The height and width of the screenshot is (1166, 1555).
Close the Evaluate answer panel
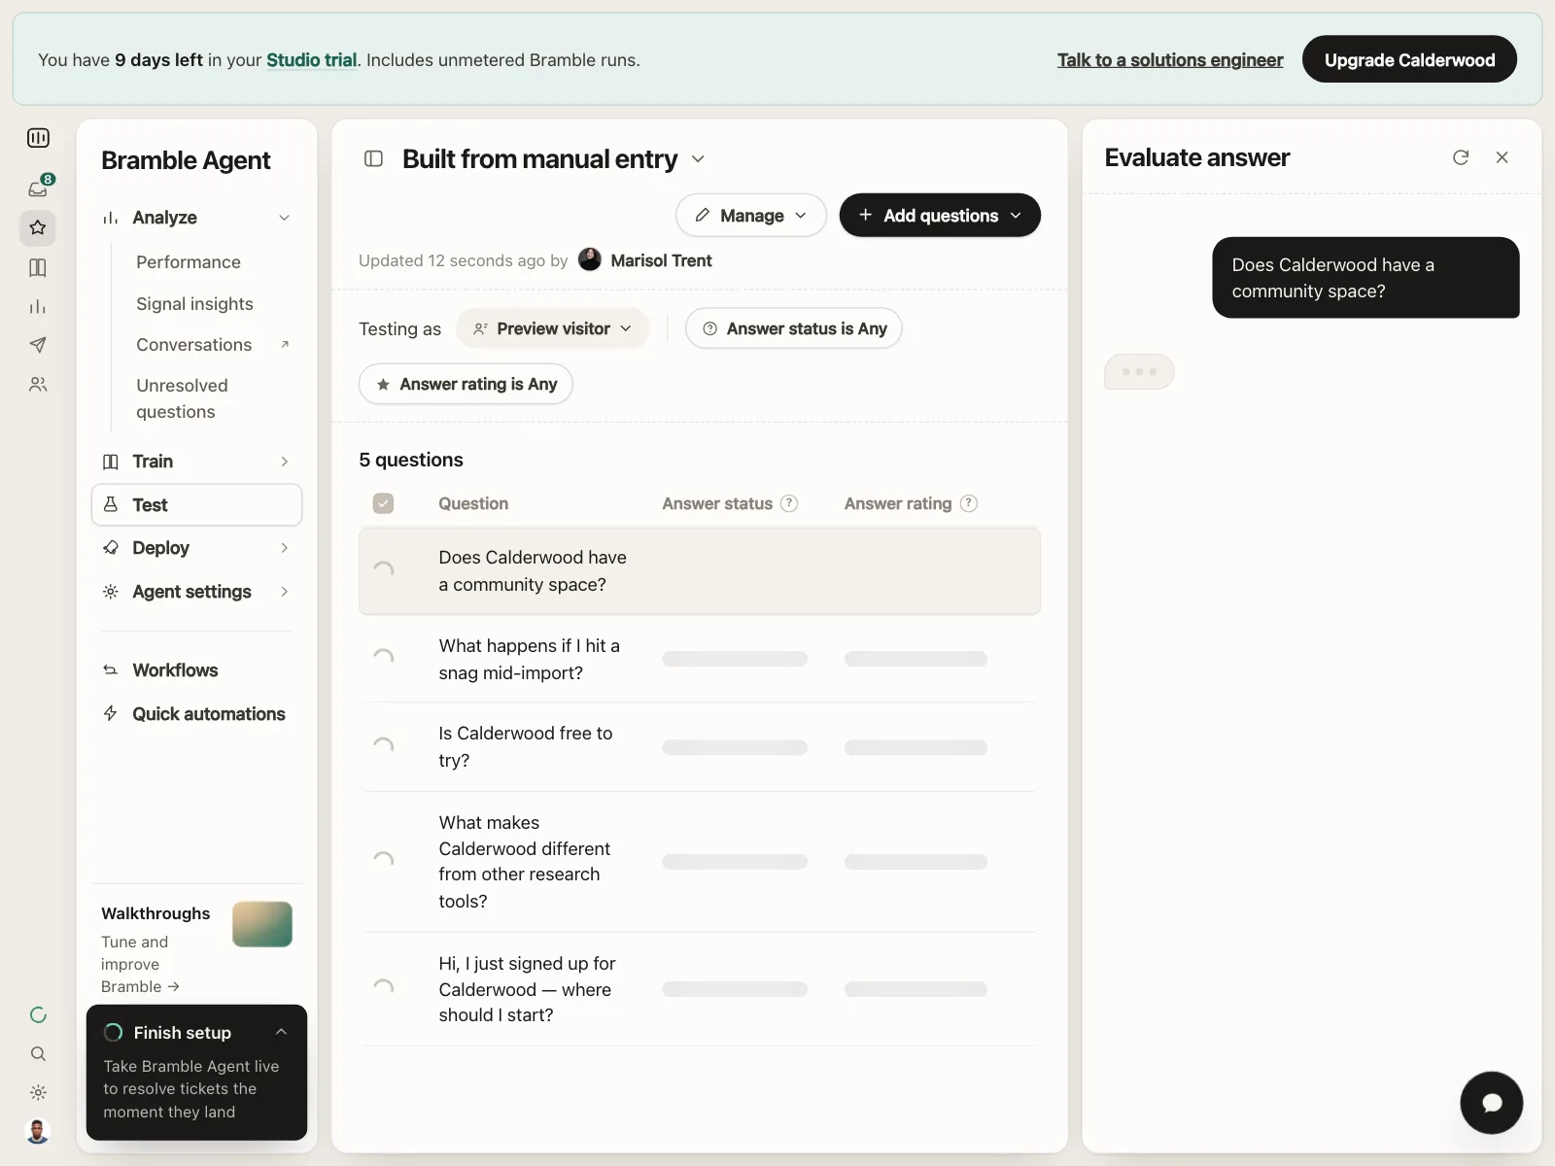[1502, 157]
